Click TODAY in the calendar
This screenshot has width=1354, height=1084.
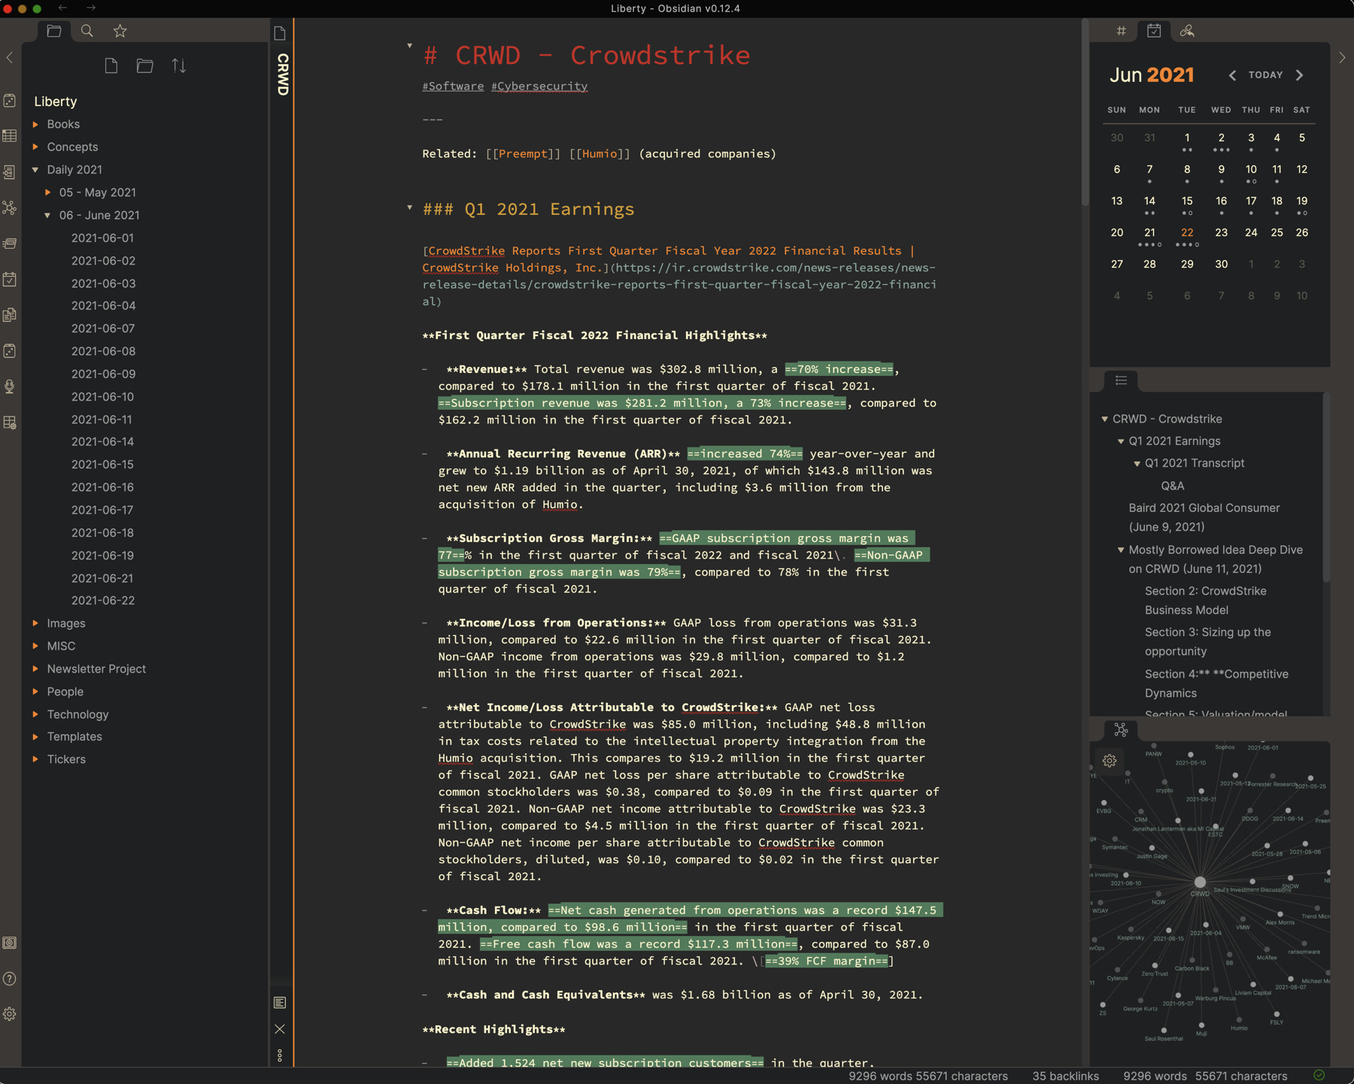coord(1266,75)
